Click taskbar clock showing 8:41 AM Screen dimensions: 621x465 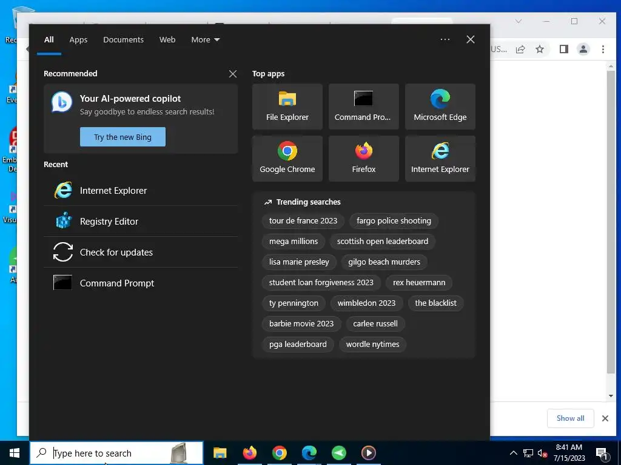[569, 453]
